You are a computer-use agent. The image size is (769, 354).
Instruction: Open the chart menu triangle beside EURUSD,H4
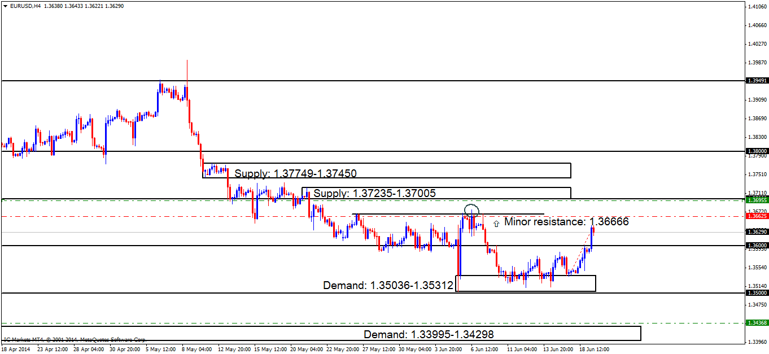(5, 5)
